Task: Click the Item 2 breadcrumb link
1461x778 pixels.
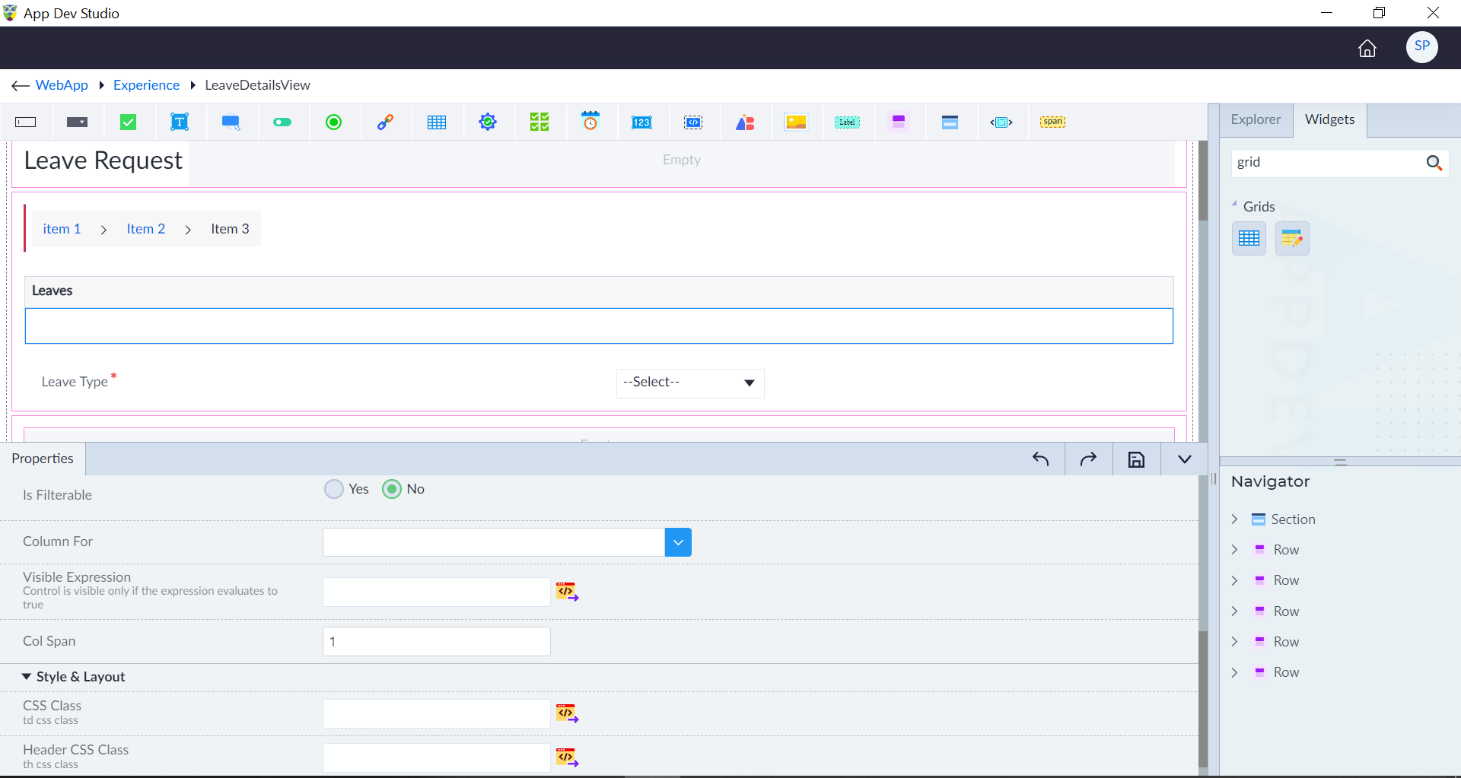Action: pos(145,229)
